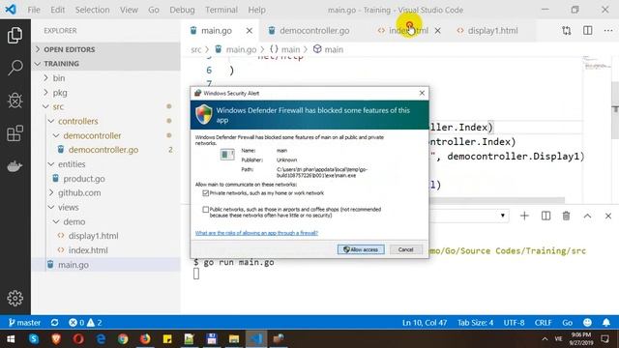Image resolution: width=619 pixels, height=348 pixels.
Task: Open the Manage gear icon
Action: (x=15, y=298)
